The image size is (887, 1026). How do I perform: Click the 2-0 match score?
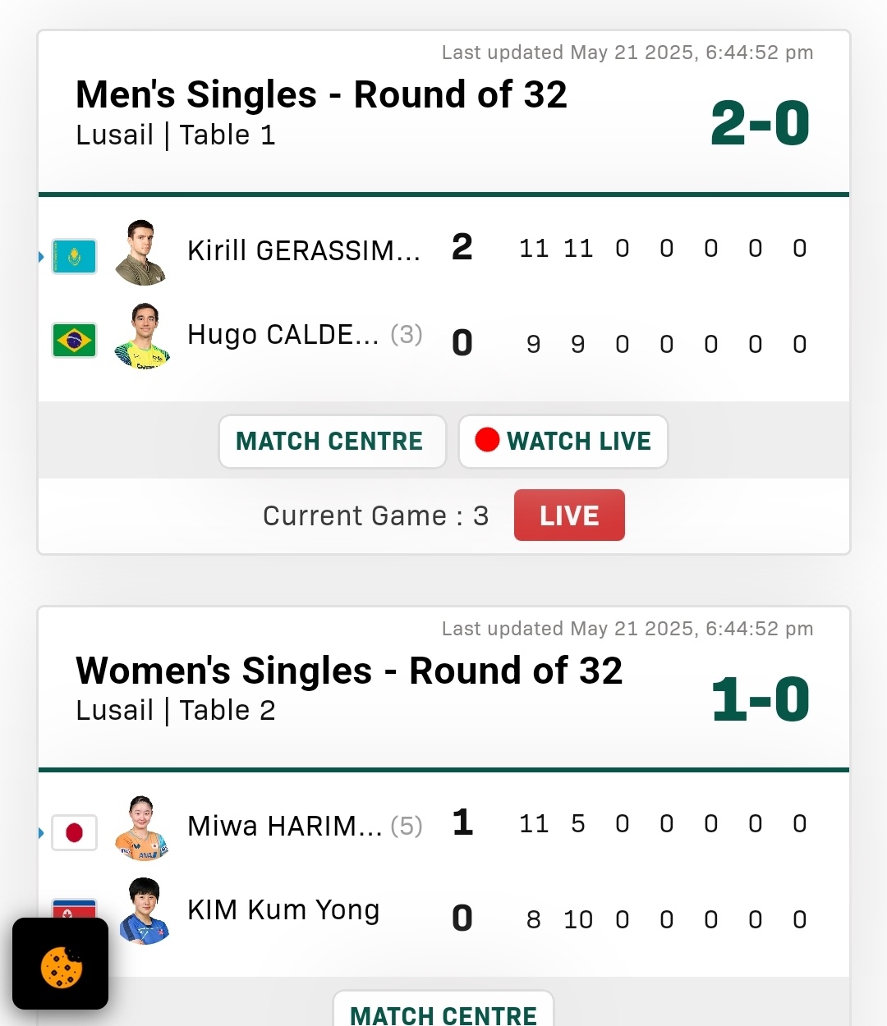(x=761, y=124)
